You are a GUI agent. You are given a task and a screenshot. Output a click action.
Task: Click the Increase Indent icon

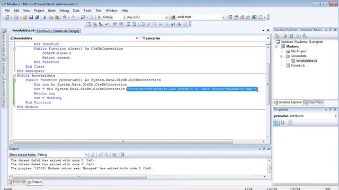coord(121,24)
